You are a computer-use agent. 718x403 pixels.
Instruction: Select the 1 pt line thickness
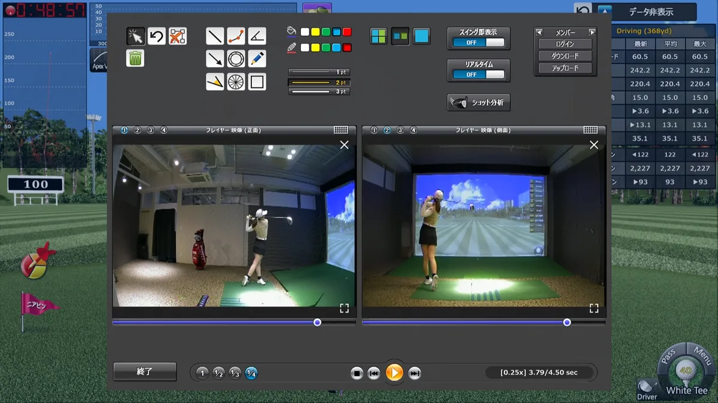[318, 72]
